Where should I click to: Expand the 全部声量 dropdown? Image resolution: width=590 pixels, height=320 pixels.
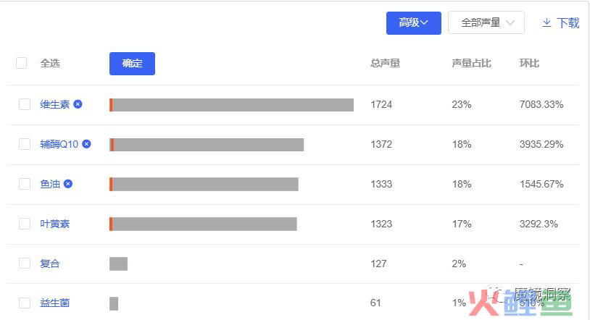[486, 23]
